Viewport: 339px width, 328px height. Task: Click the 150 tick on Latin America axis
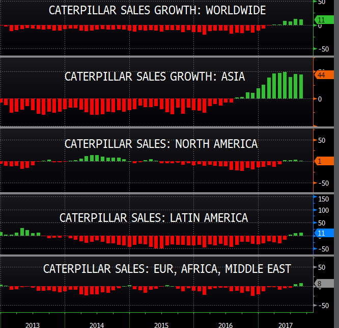coord(323,199)
